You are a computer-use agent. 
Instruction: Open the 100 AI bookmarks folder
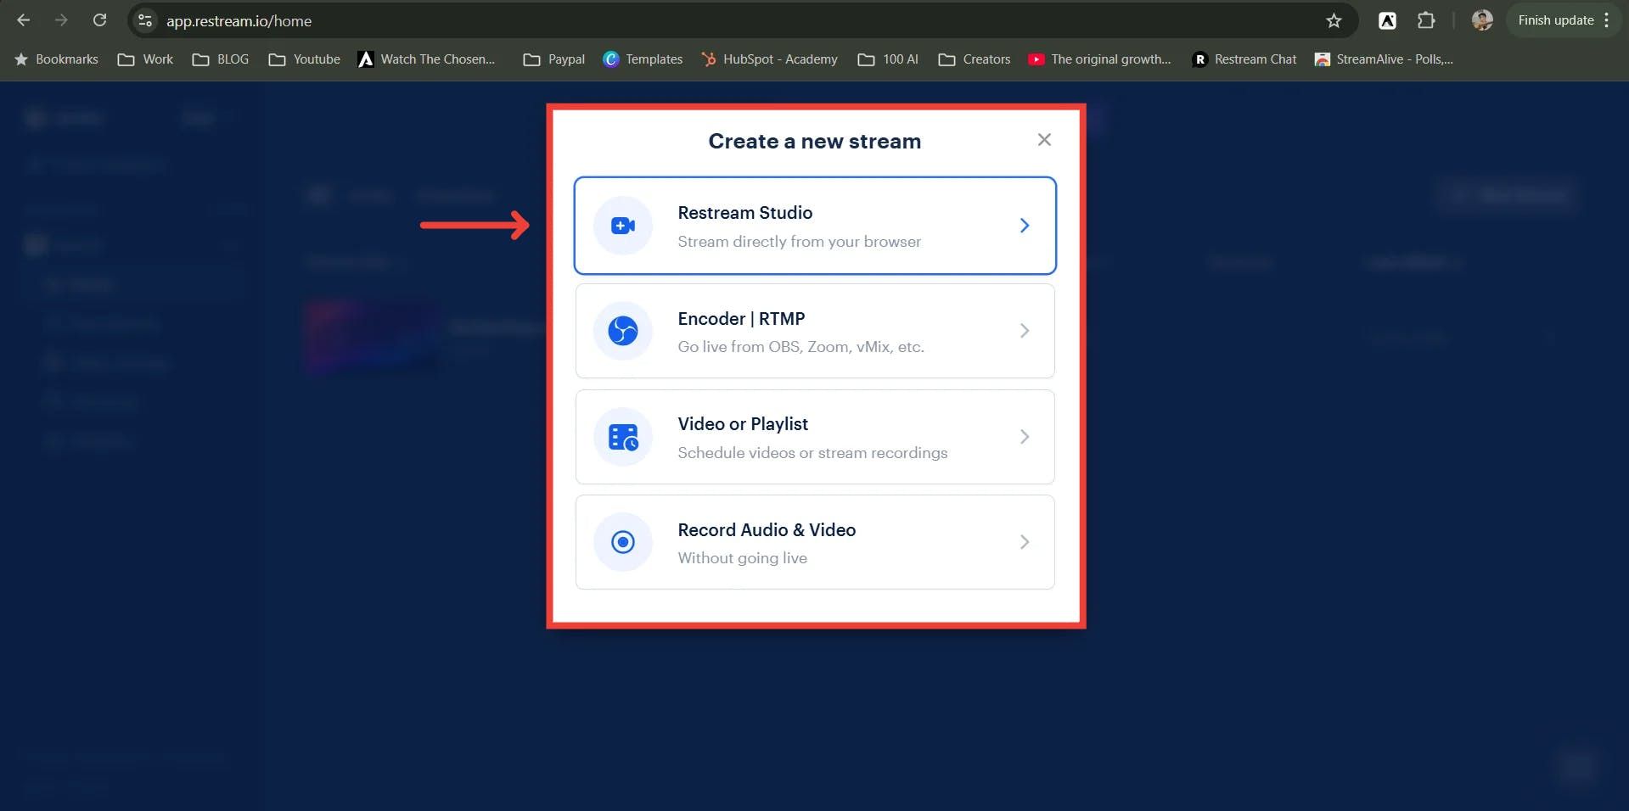888,59
